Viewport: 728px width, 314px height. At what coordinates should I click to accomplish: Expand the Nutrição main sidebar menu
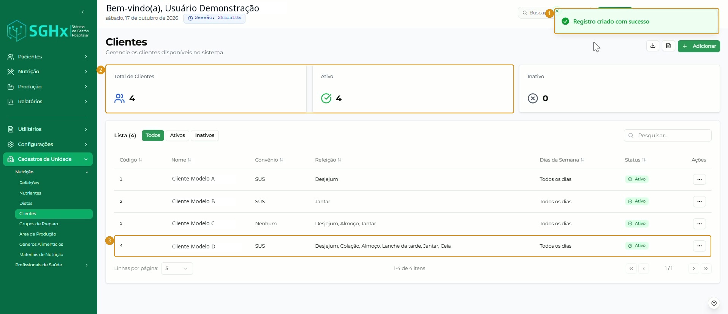point(48,72)
